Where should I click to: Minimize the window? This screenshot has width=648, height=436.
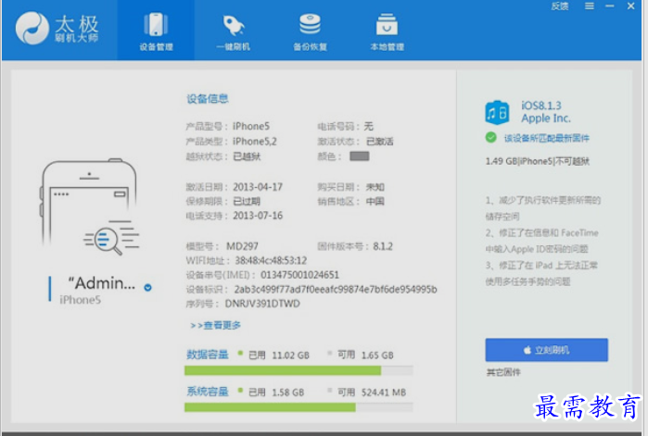point(610,6)
